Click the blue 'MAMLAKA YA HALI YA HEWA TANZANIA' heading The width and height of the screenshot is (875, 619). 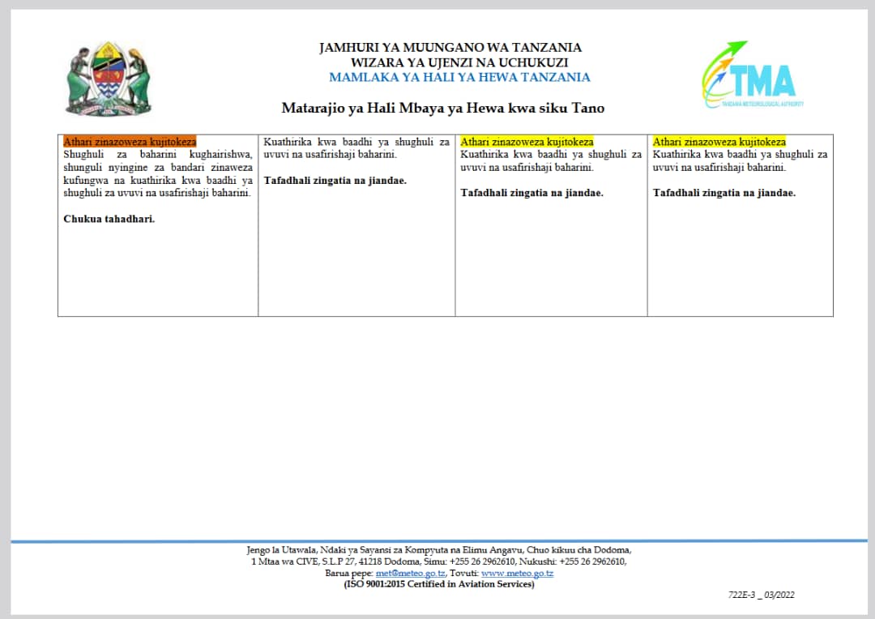tap(459, 78)
